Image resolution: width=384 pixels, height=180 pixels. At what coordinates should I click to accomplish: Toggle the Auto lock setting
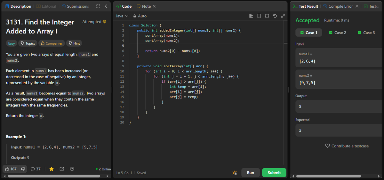(140, 16)
